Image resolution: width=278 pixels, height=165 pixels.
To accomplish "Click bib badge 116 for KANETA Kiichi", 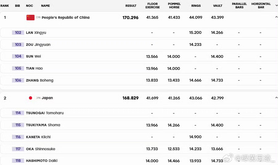I will pyautogui.click(x=18, y=137).
